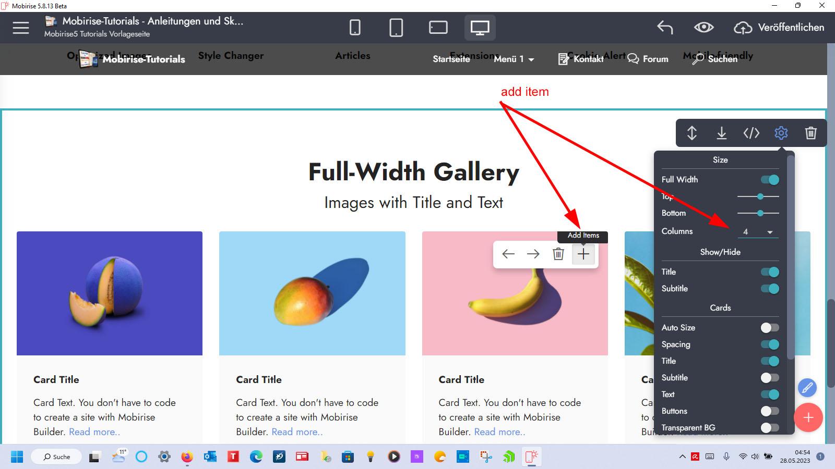Click the Add Items plus button

click(583, 254)
